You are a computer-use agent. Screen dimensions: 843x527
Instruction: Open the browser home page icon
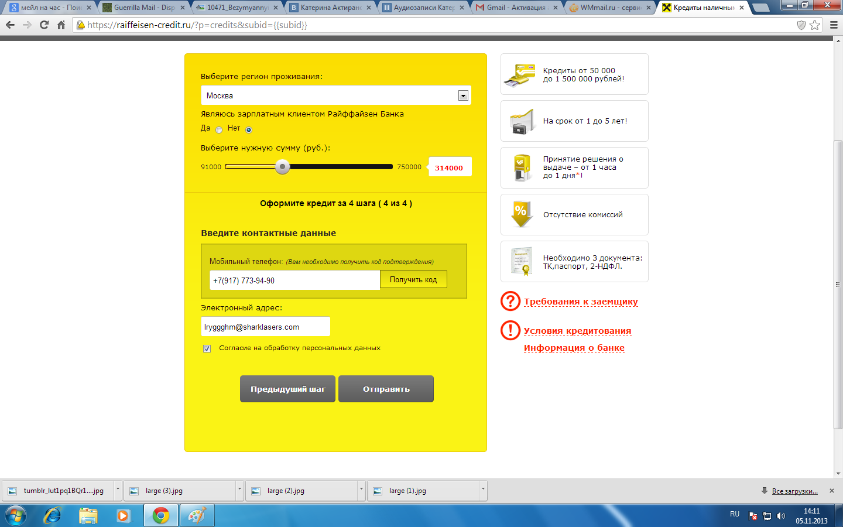pyautogui.click(x=61, y=25)
